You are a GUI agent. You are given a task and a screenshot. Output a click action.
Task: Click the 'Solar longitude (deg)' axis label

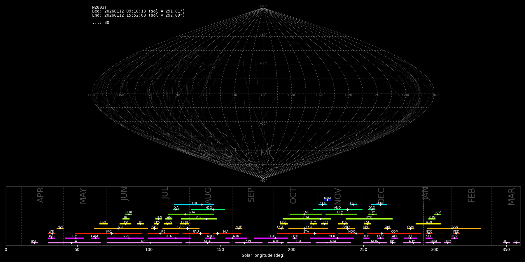pos(263,255)
